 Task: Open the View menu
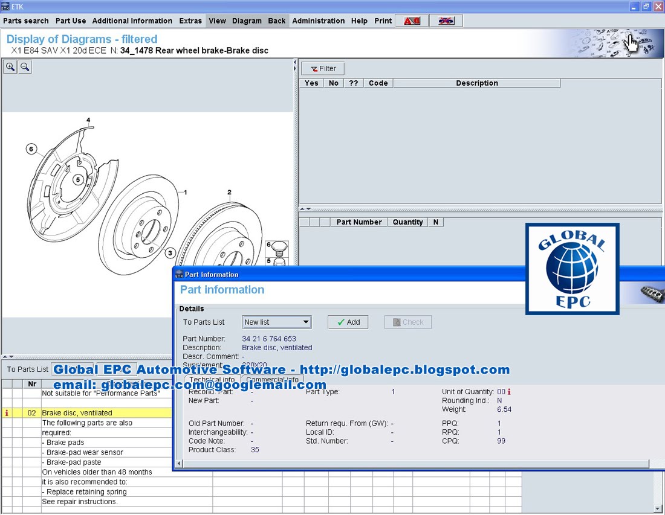click(217, 21)
